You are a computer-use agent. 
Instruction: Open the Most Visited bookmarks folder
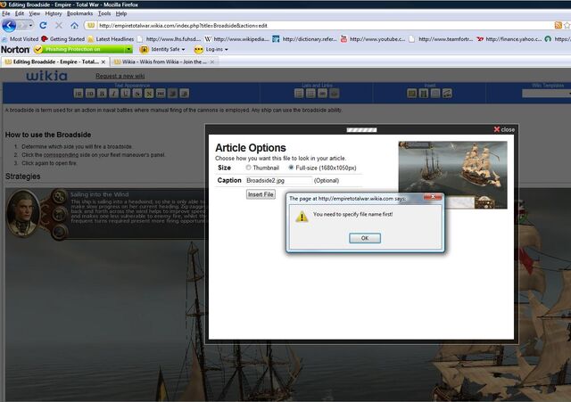pyautogui.click(x=20, y=39)
